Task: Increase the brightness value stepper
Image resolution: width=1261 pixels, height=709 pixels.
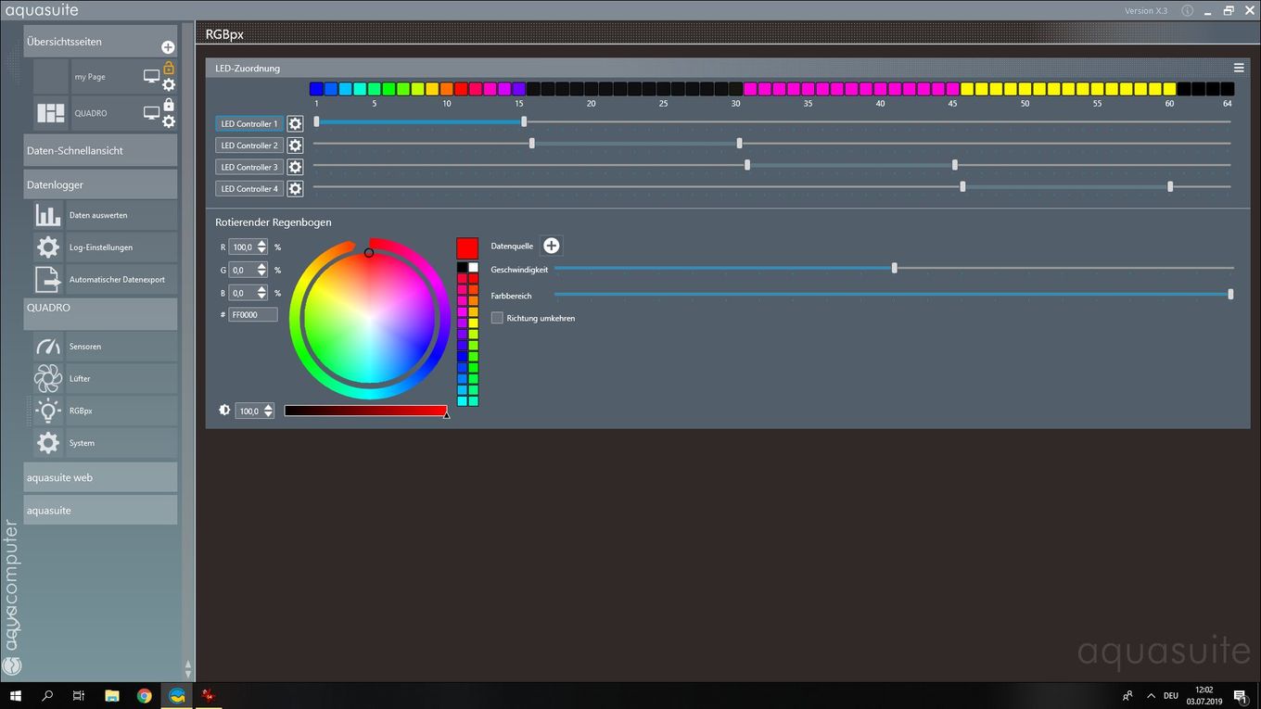Action: click(269, 407)
